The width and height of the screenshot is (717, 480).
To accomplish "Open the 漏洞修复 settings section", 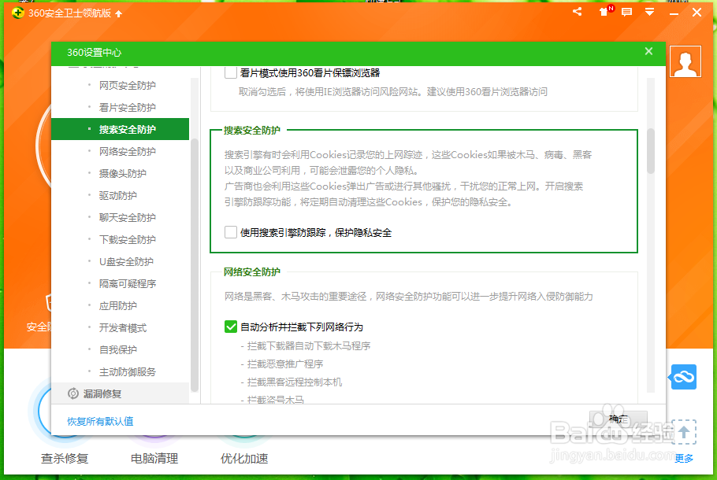I will tap(120, 393).
